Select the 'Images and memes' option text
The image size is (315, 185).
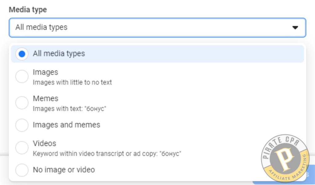pos(66,125)
